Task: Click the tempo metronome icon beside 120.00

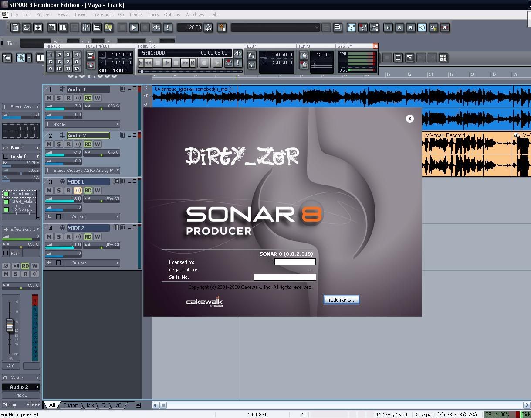Action: click(208, 27)
